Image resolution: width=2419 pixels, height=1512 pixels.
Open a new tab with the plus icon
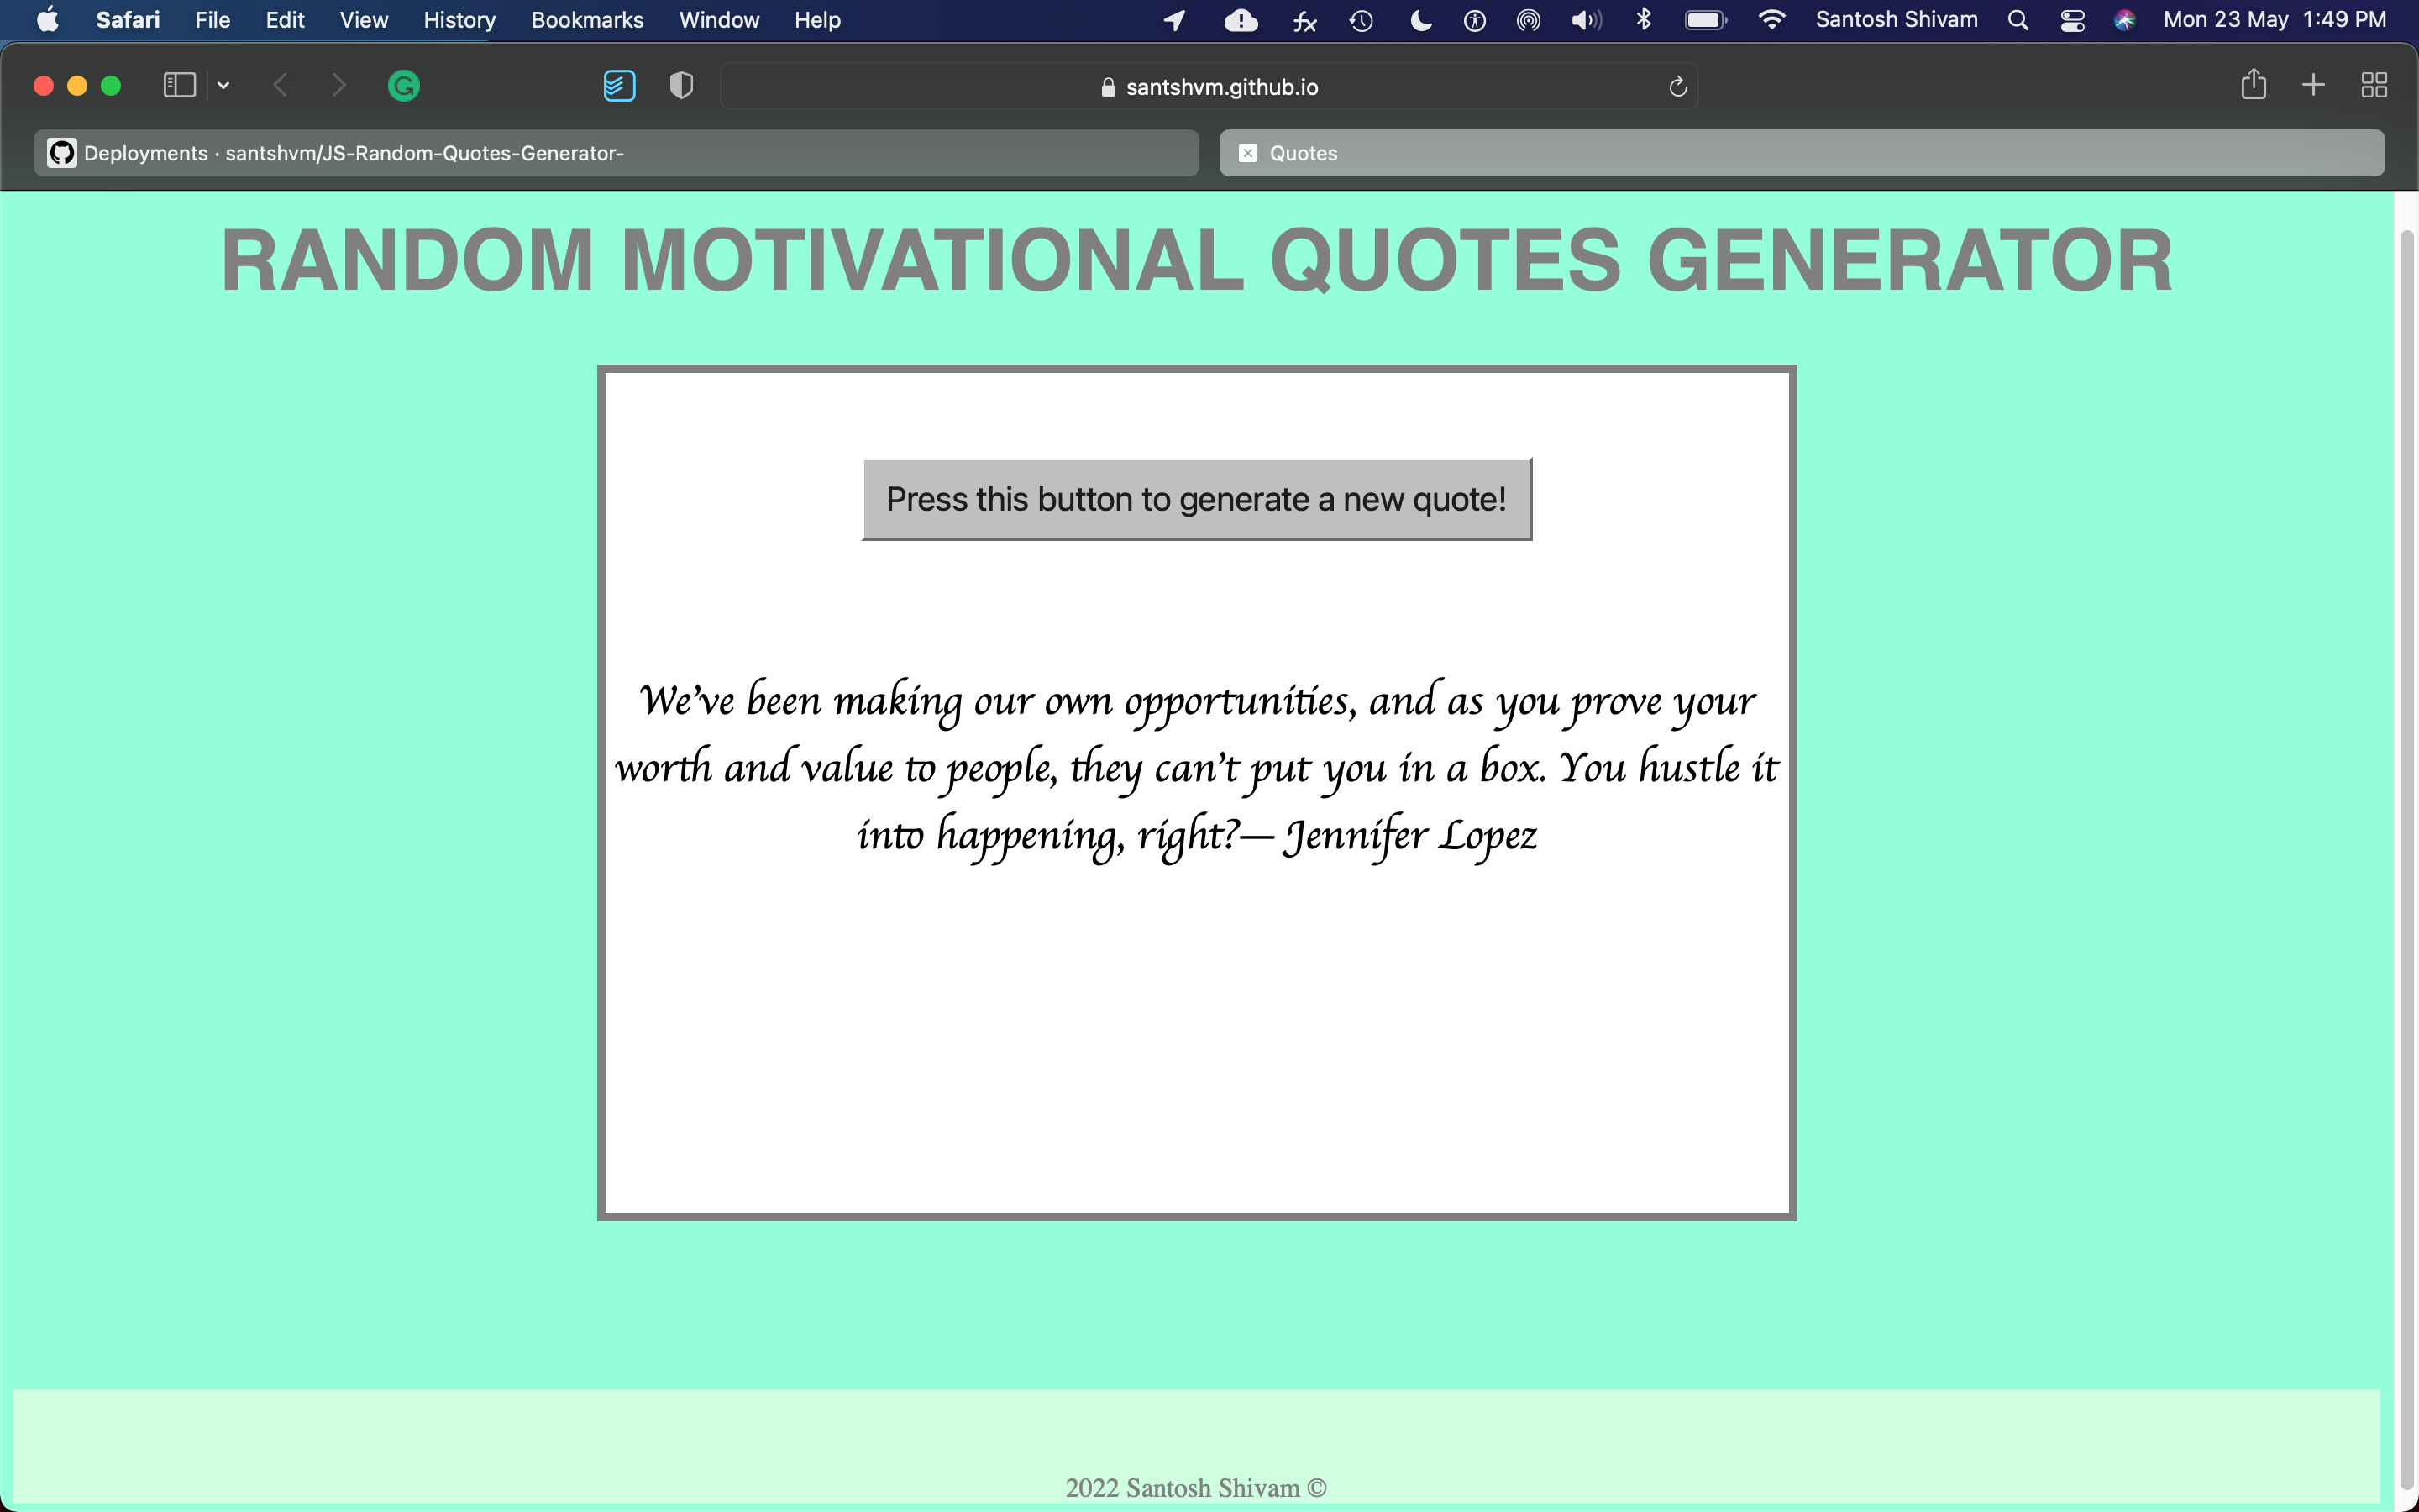point(2313,85)
